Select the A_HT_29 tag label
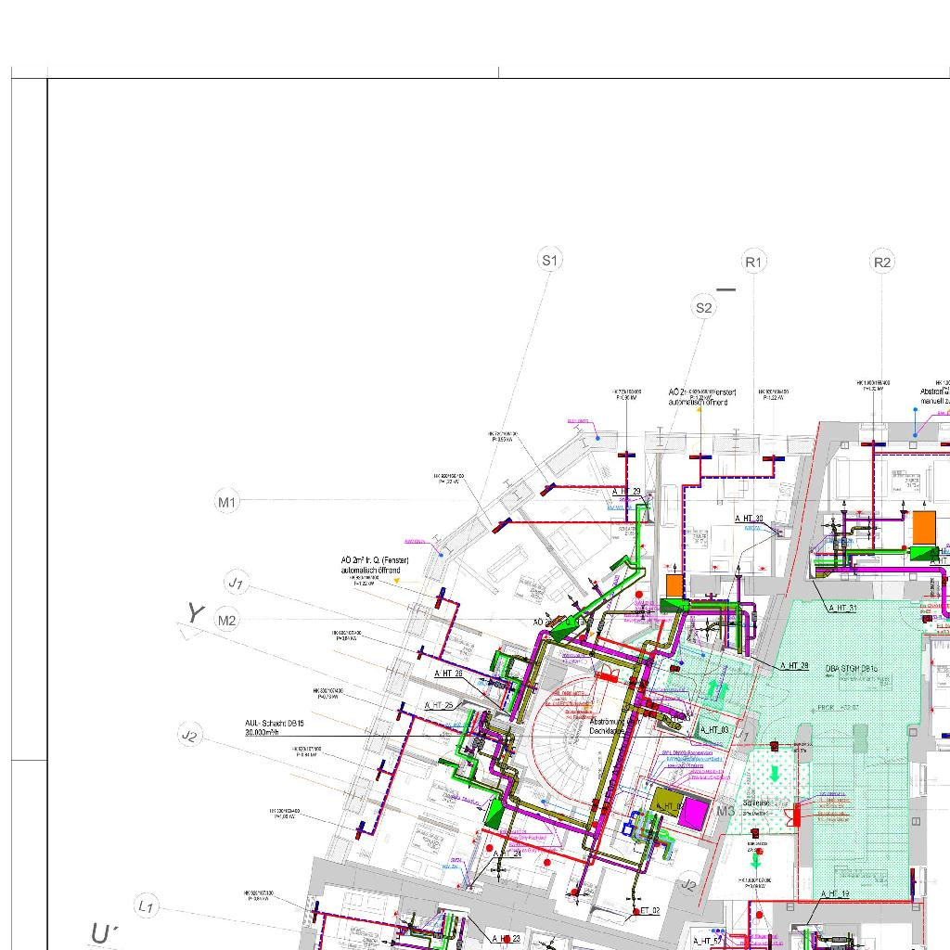The image size is (950, 950). point(627,491)
